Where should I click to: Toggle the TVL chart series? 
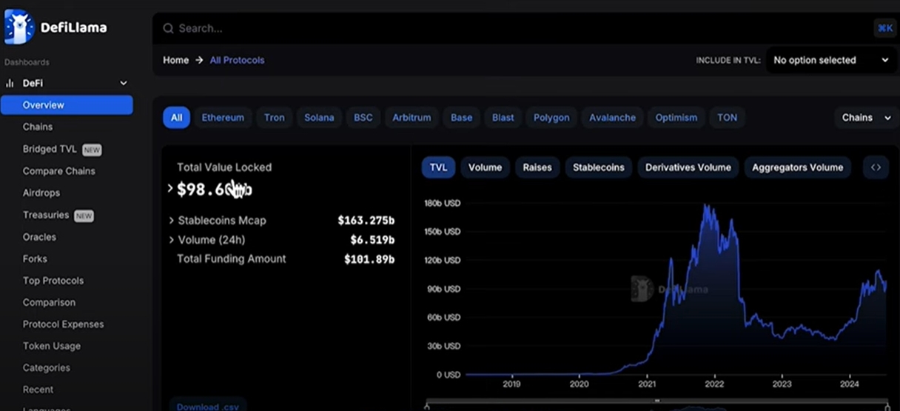[x=438, y=167]
